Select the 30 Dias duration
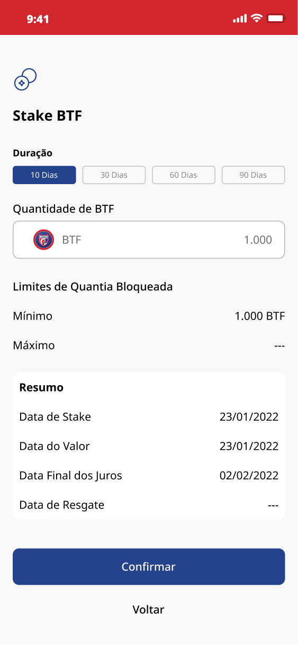The image size is (298, 645). [114, 175]
